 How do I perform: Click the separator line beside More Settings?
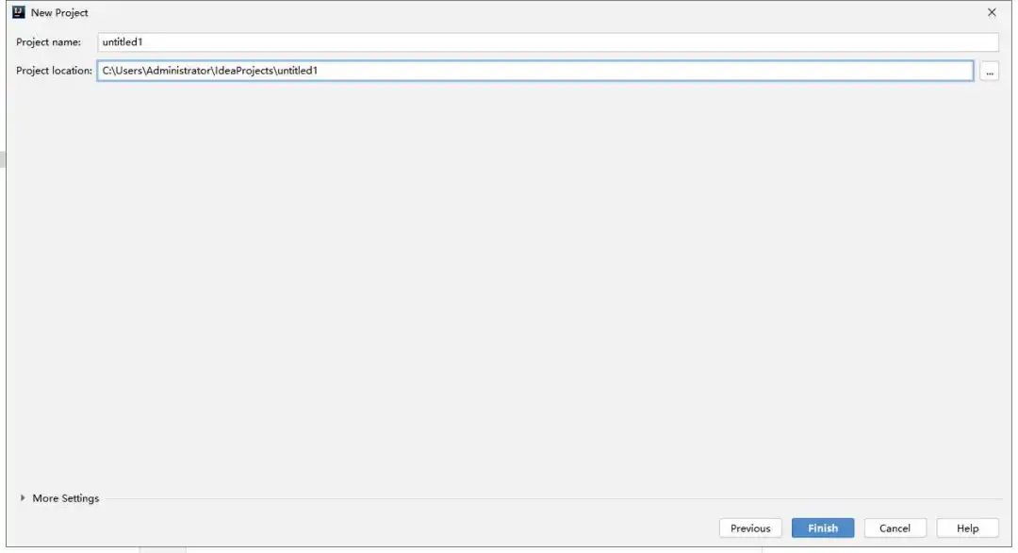547,498
